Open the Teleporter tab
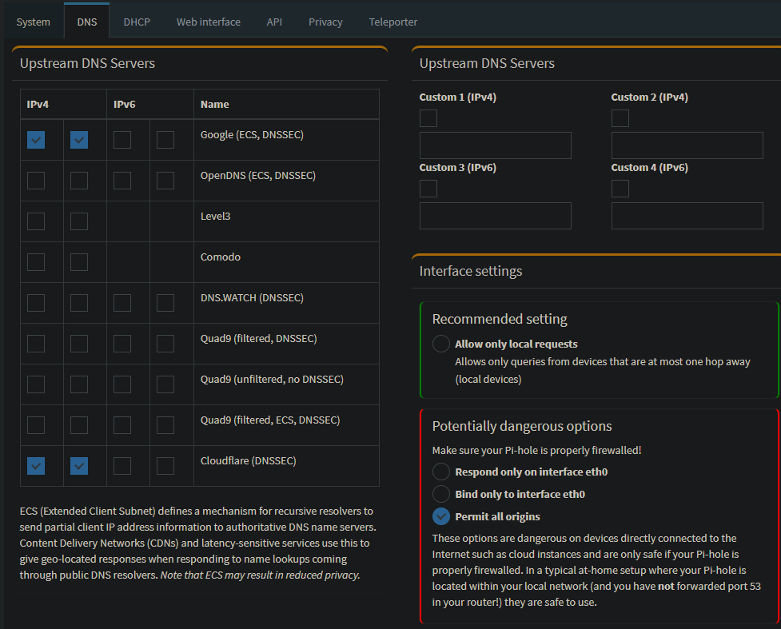 click(392, 22)
